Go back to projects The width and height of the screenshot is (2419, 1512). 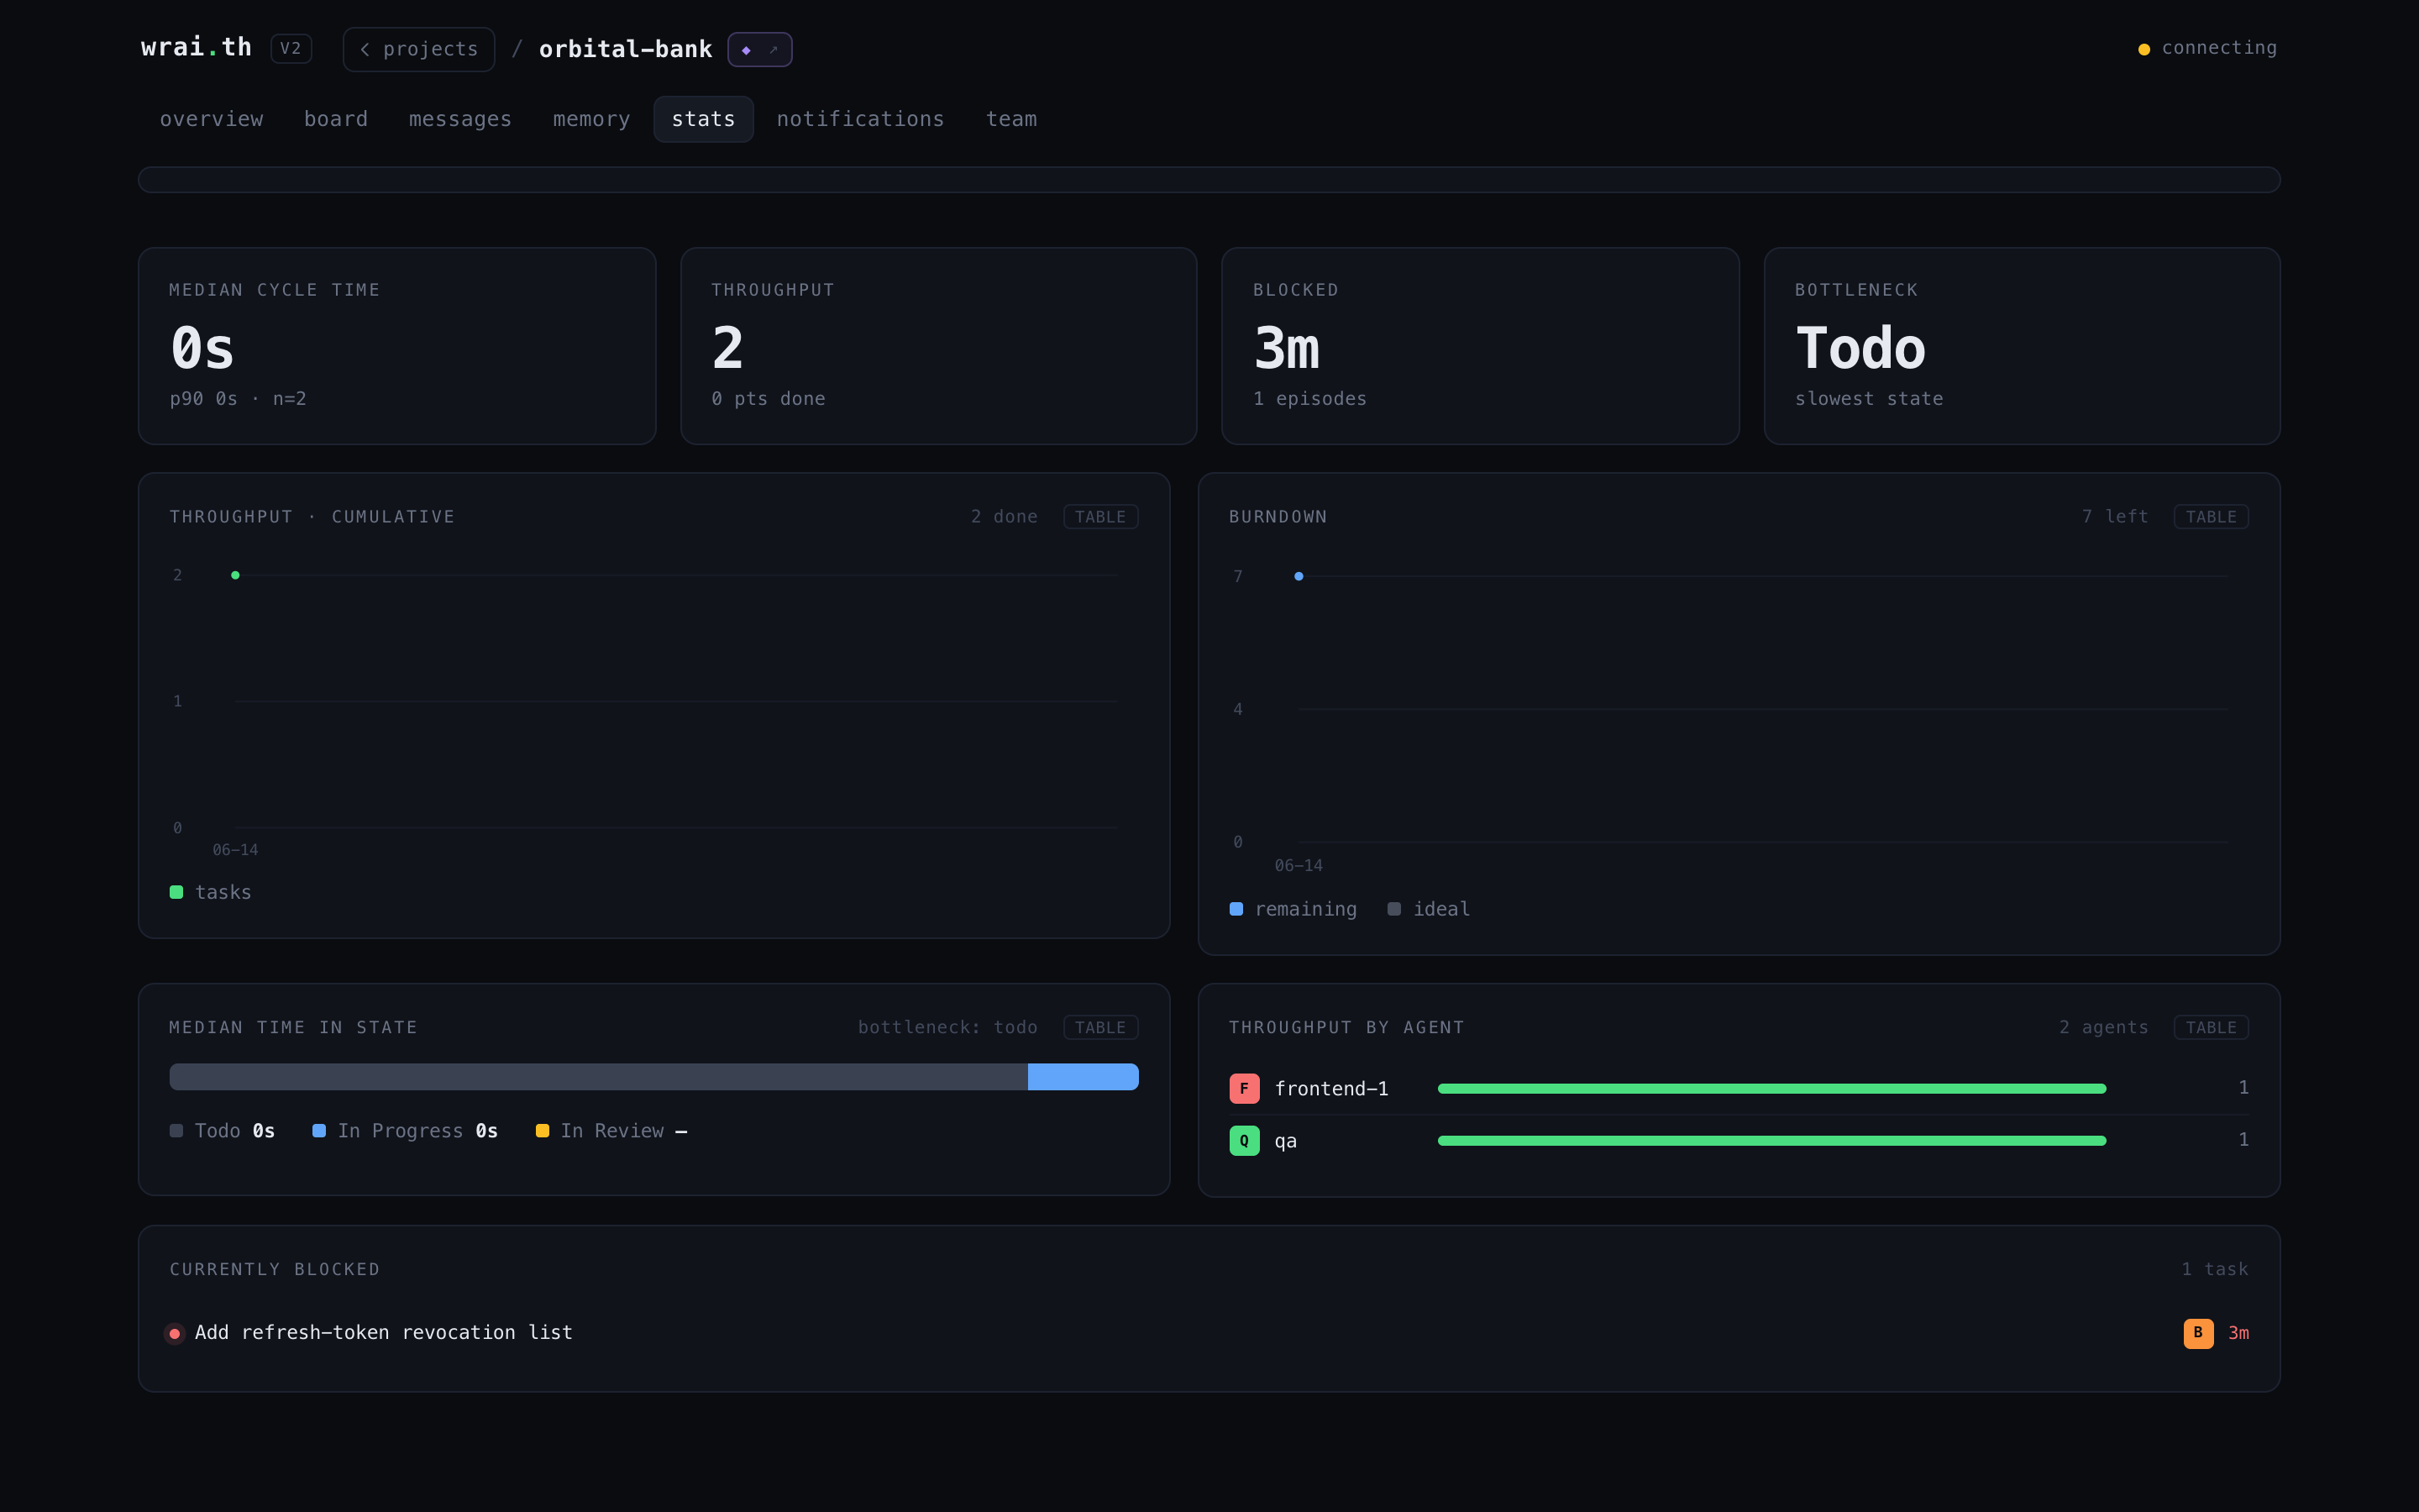point(419,49)
